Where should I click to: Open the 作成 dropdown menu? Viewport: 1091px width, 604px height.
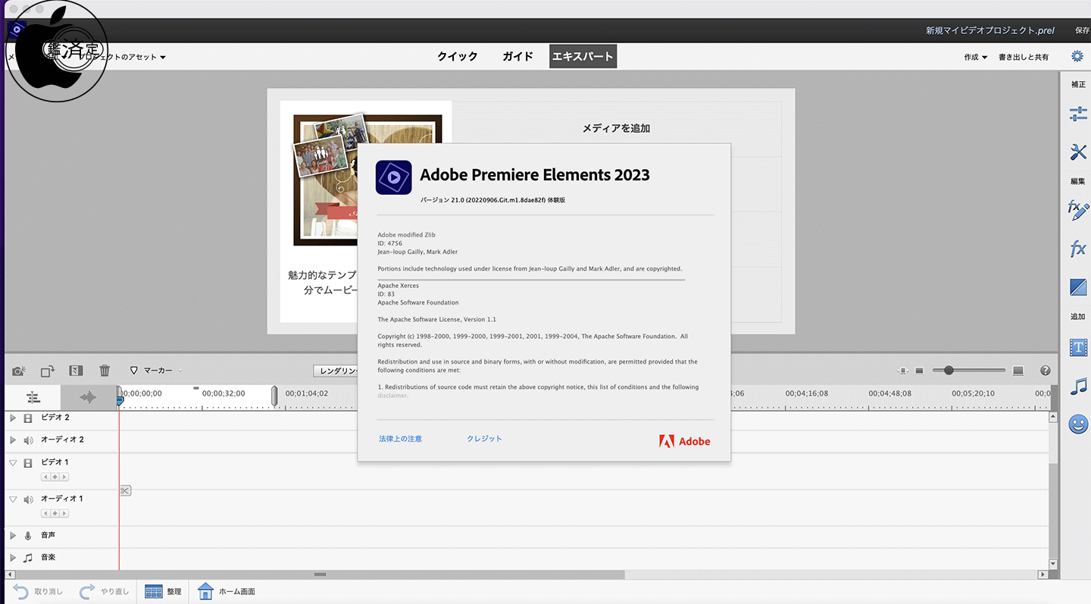[x=975, y=58]
